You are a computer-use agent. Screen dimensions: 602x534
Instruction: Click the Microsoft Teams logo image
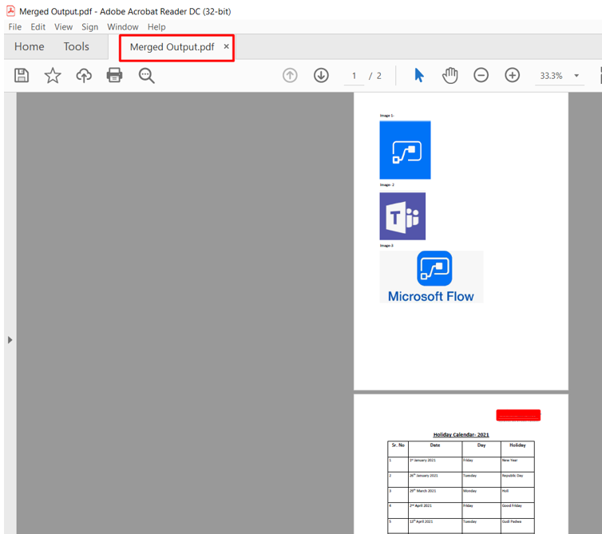point(402,216)
